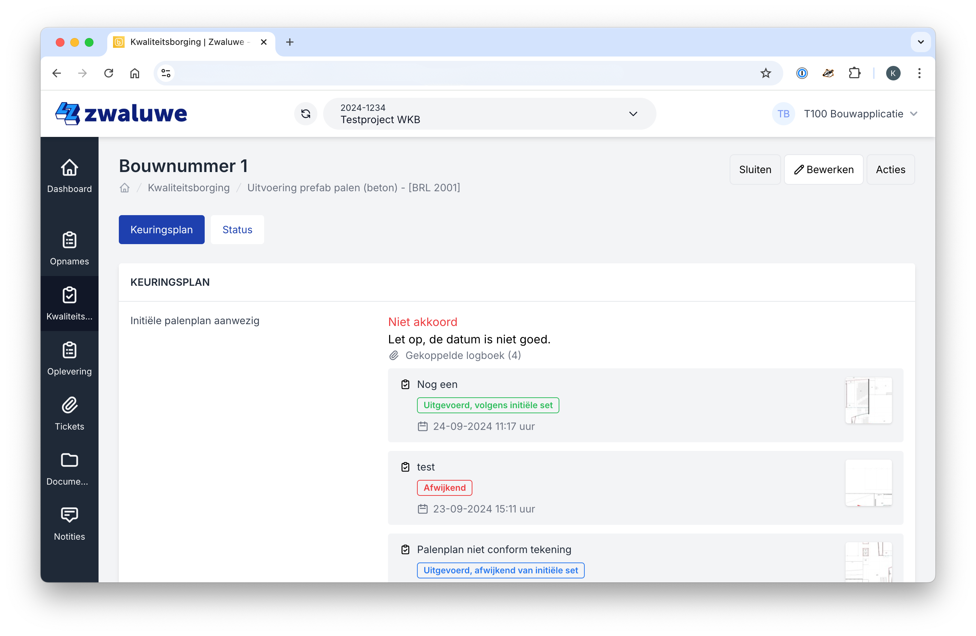Click the 'Niet akkoord' status text
Screen dimensions: 976x636
pos(422,322)
